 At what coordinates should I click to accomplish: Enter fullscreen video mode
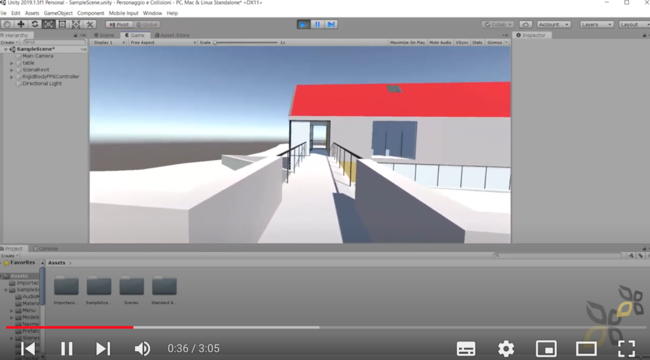[x=627, y=349]
